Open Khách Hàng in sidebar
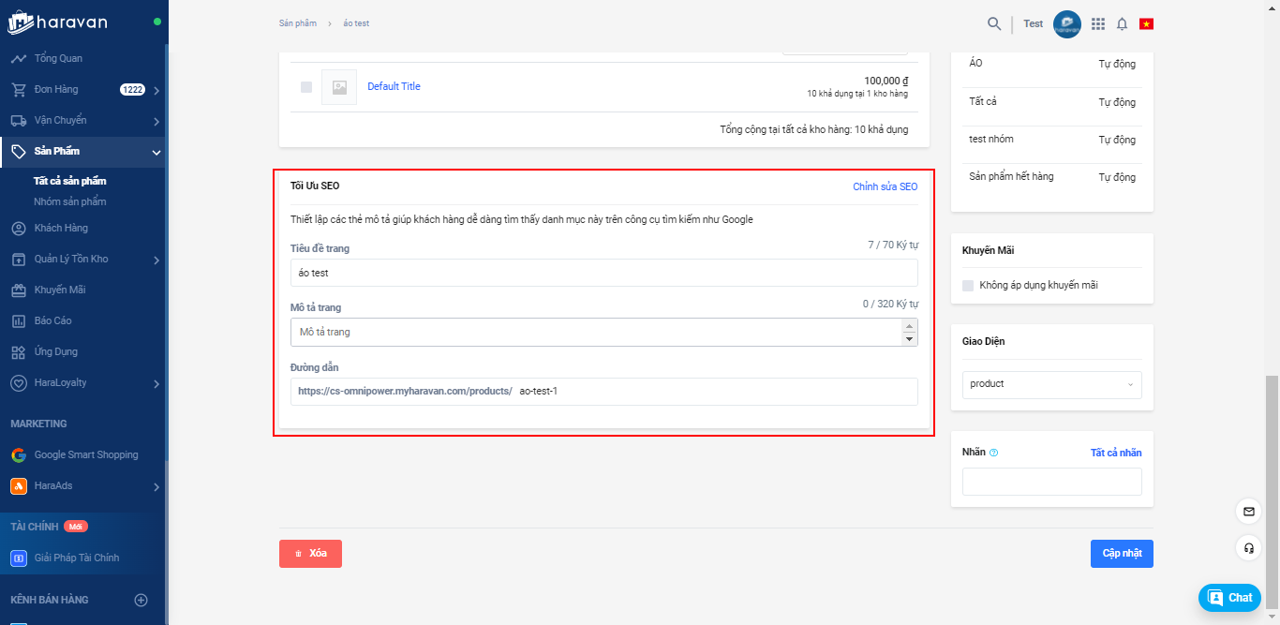Image resolution: width=1280 pixels, height=625 pixels. point(61,229)
